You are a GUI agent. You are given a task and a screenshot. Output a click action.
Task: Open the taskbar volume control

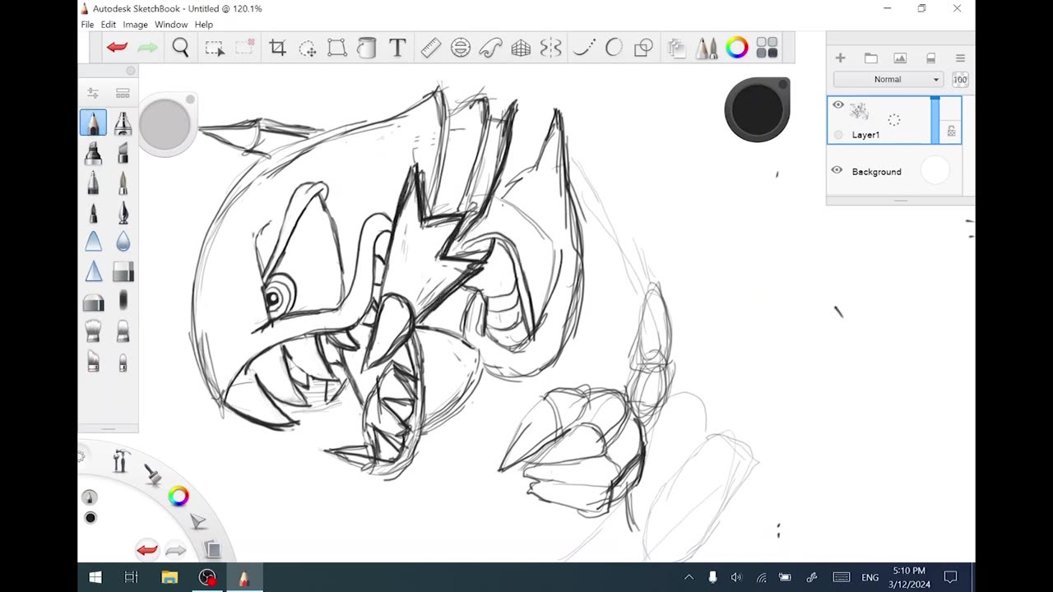tap(735, 577)
